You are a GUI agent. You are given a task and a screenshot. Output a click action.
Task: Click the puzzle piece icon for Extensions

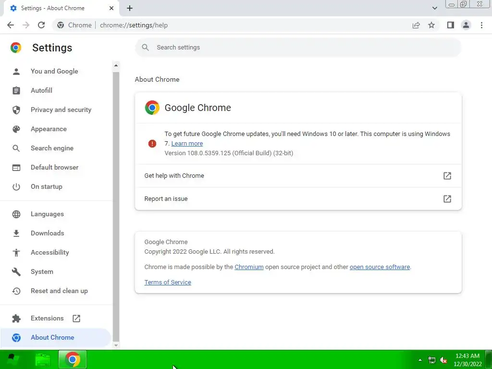(16, 319)
